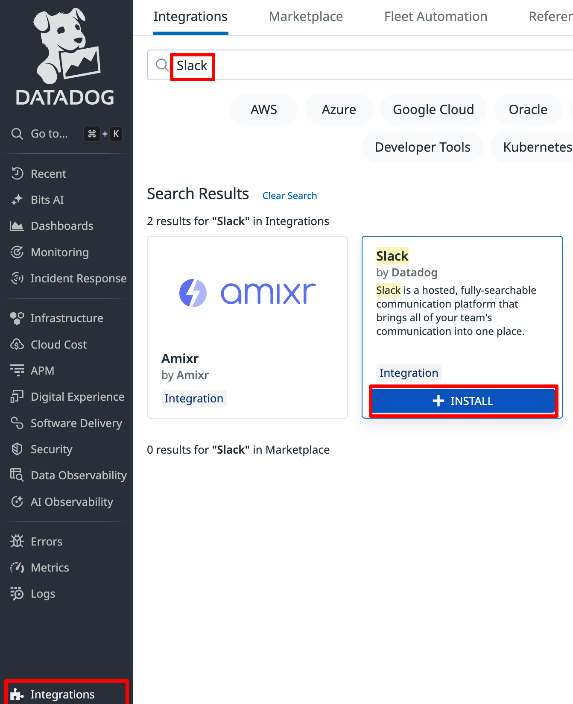Click the Infrastructure hexagons icon

(17, 318)
